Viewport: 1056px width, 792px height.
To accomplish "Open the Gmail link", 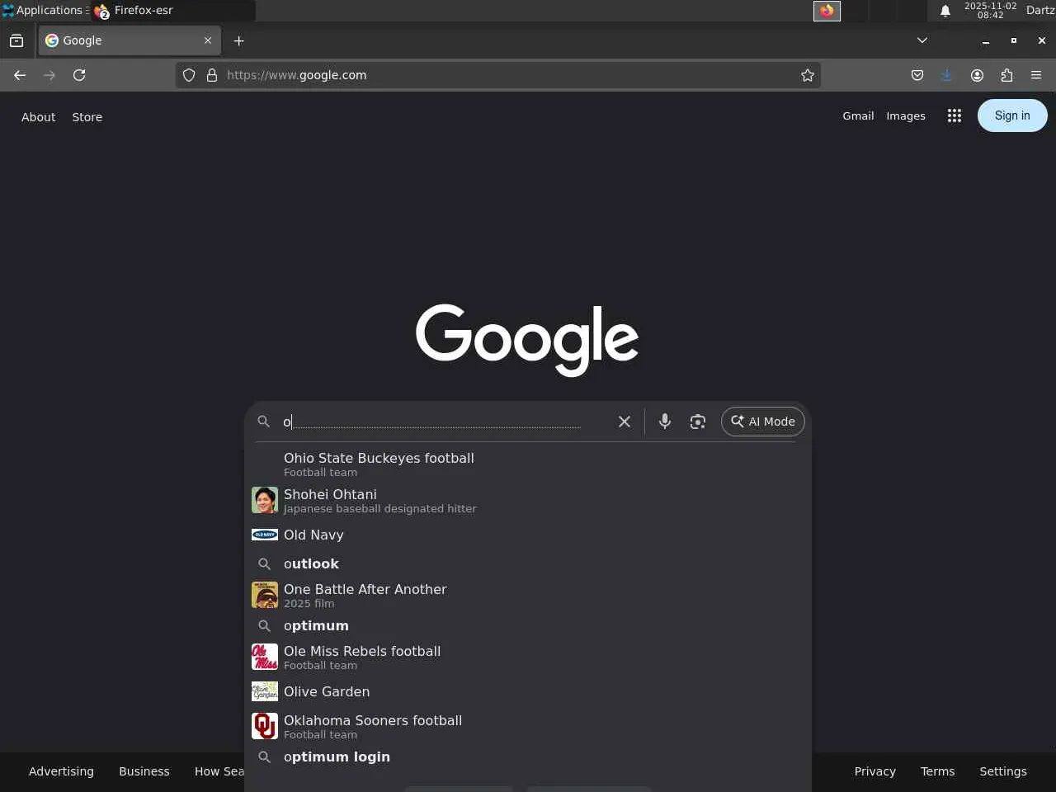I will (858, 116).
